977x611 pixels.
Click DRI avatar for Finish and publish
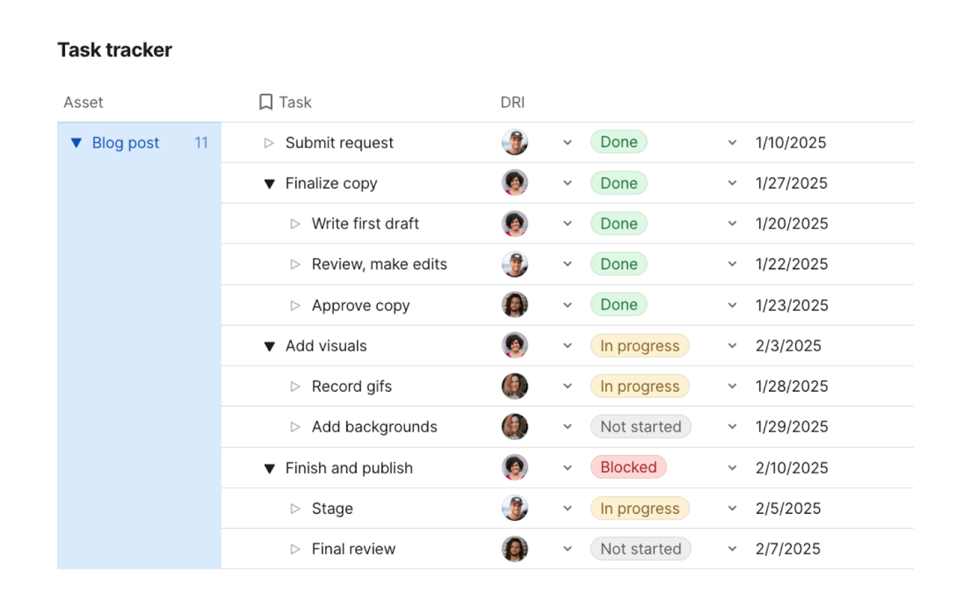514,467
